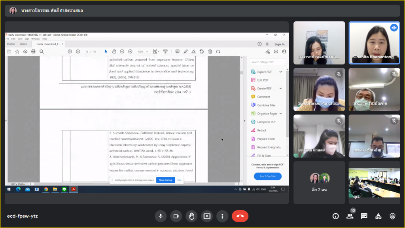
Task: Show the people list in Meet
Action: [350, 216]
